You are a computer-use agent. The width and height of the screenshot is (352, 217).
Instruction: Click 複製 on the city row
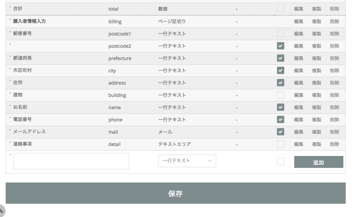[316, 70]
